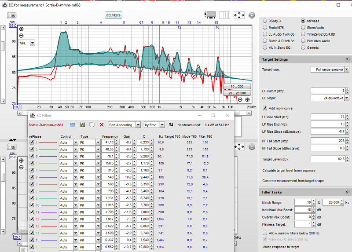Click left arrow of top graph horizontal scrollbar
Screen dimensions: 352x252
click(20, 113)
